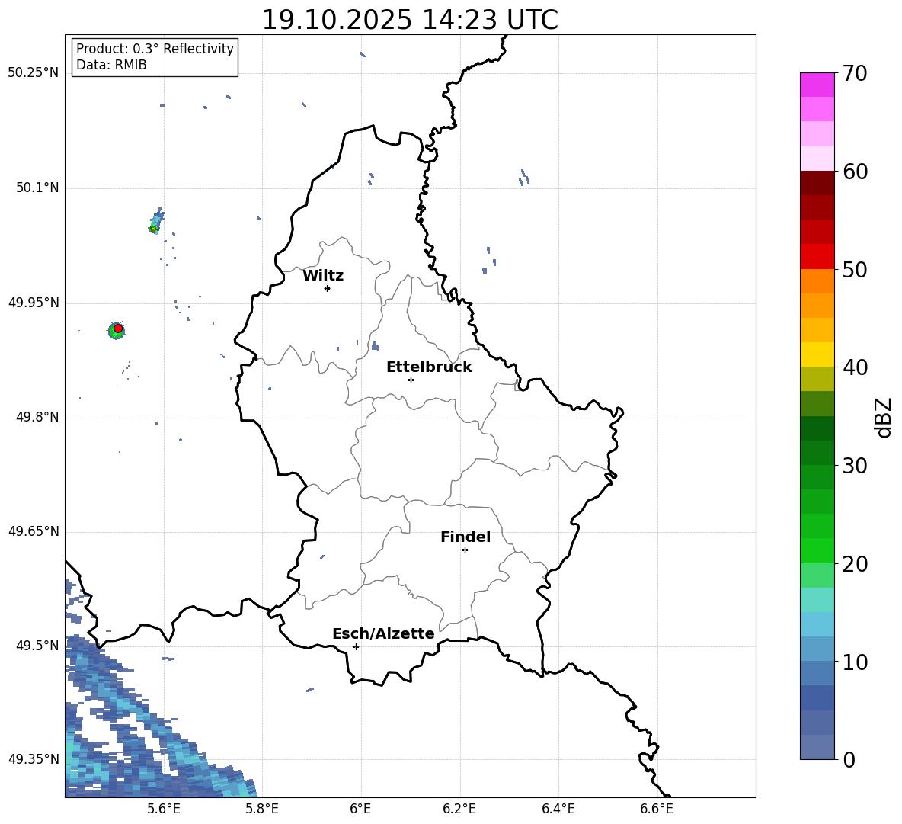Viewport: 902px width, 824px height.
Task: Click the small echo cell near 50.05°N
Action: pos(155,222)
